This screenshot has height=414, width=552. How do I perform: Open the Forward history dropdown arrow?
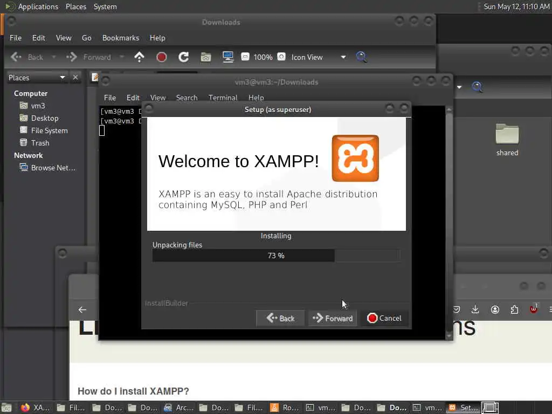(121, 57)
